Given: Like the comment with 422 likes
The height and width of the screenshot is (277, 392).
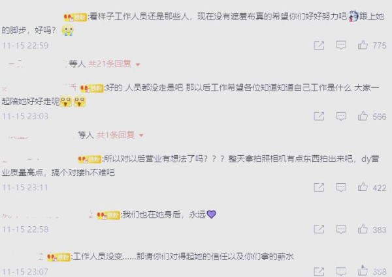Looking at the screenshot, I should point(363,187).
